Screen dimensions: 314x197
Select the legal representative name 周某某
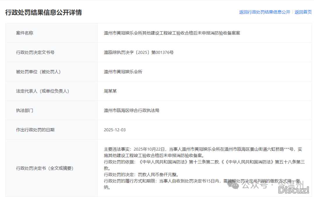coord(110,91)
